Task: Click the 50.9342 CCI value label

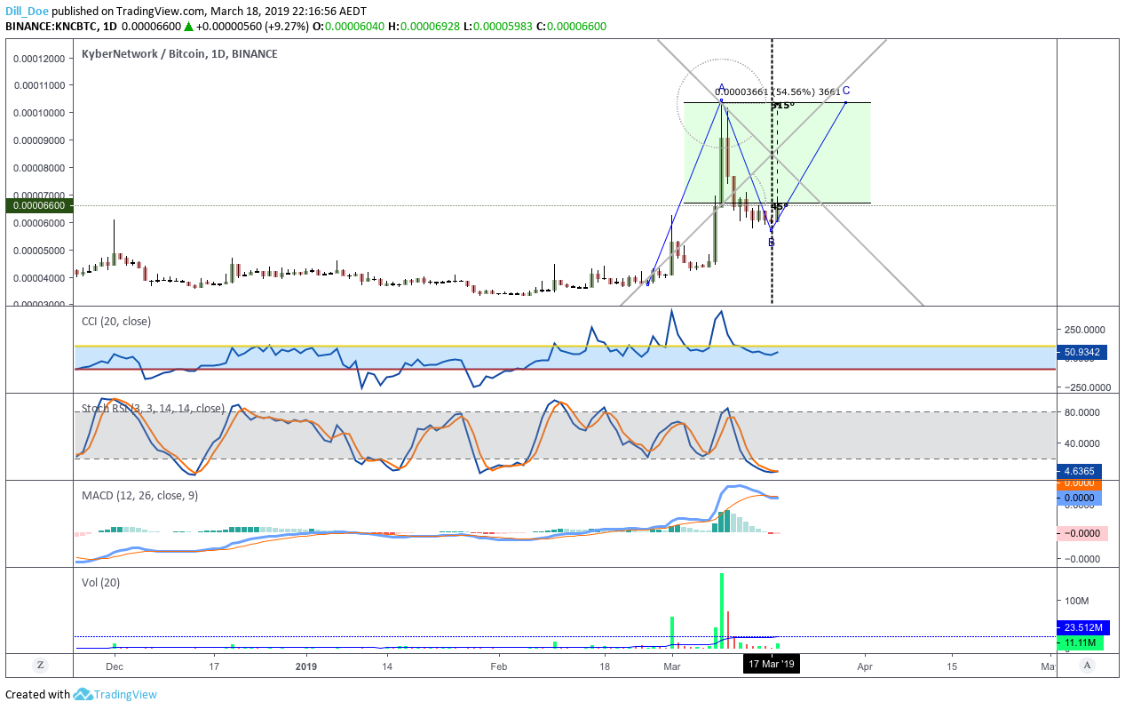Action: click(x=1082, y=353)
